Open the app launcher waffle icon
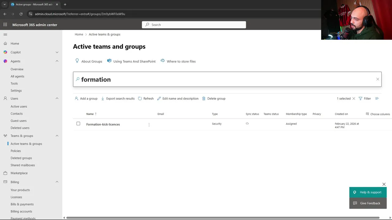The height and width of the screenshot is (220, 392). [5, 25]
